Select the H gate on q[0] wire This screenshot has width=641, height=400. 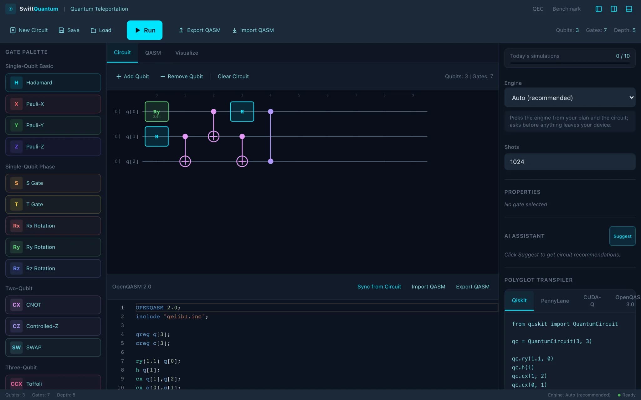242,112
